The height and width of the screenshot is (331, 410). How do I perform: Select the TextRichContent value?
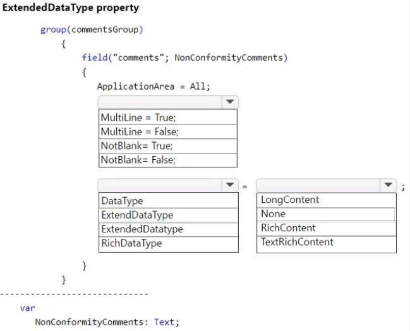pos(326,242)
